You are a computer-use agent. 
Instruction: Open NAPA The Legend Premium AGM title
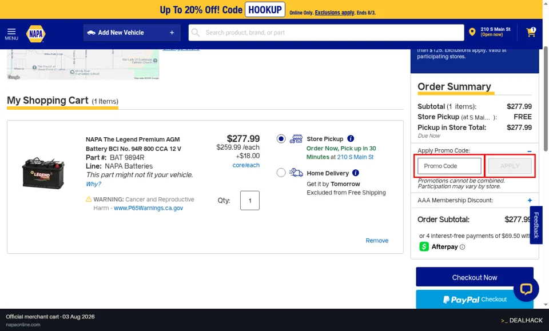pyautogui.click(x=133, y=144)
